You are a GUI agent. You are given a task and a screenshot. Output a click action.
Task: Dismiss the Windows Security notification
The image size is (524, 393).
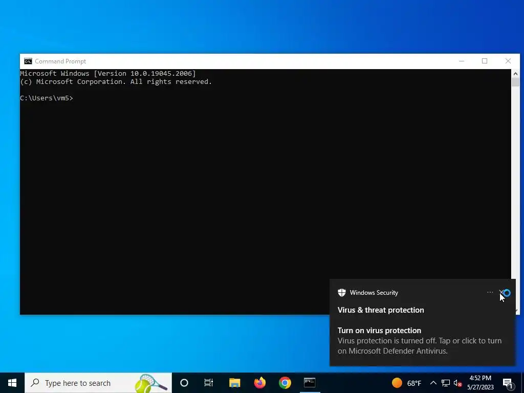[x=501, y=292]
